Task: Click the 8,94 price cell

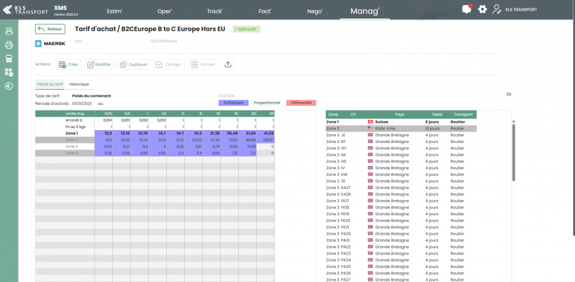Action: click(104, 146)
